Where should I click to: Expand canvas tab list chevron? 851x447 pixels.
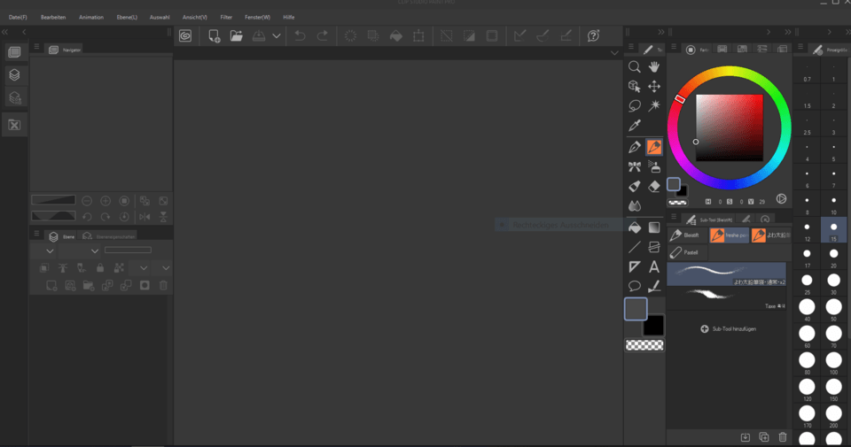(x=614, y=53)
